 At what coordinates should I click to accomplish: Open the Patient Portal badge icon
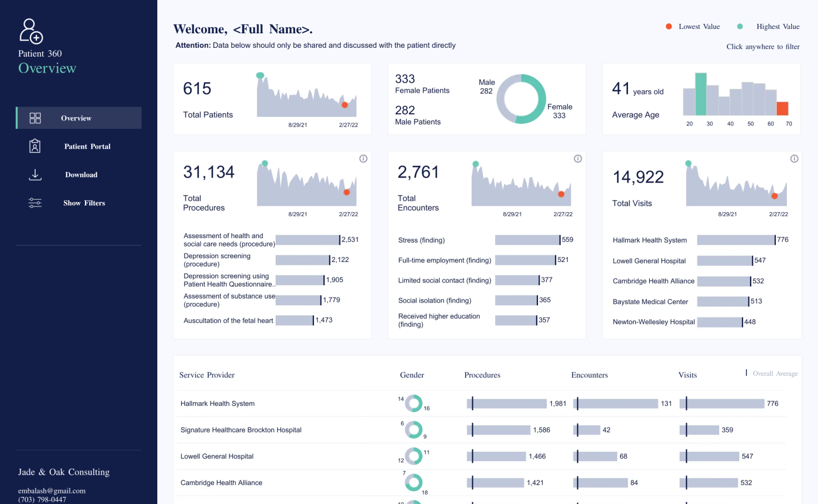click(x=35, y=146)
